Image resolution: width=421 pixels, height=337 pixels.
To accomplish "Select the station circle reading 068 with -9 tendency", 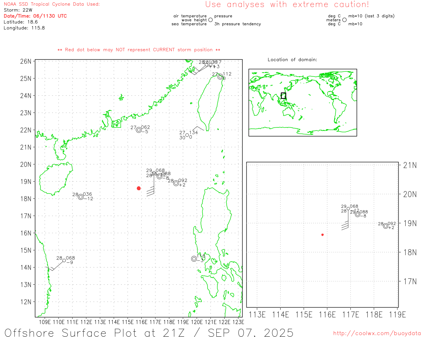I will pyautogui.click(x=64, y=260).
